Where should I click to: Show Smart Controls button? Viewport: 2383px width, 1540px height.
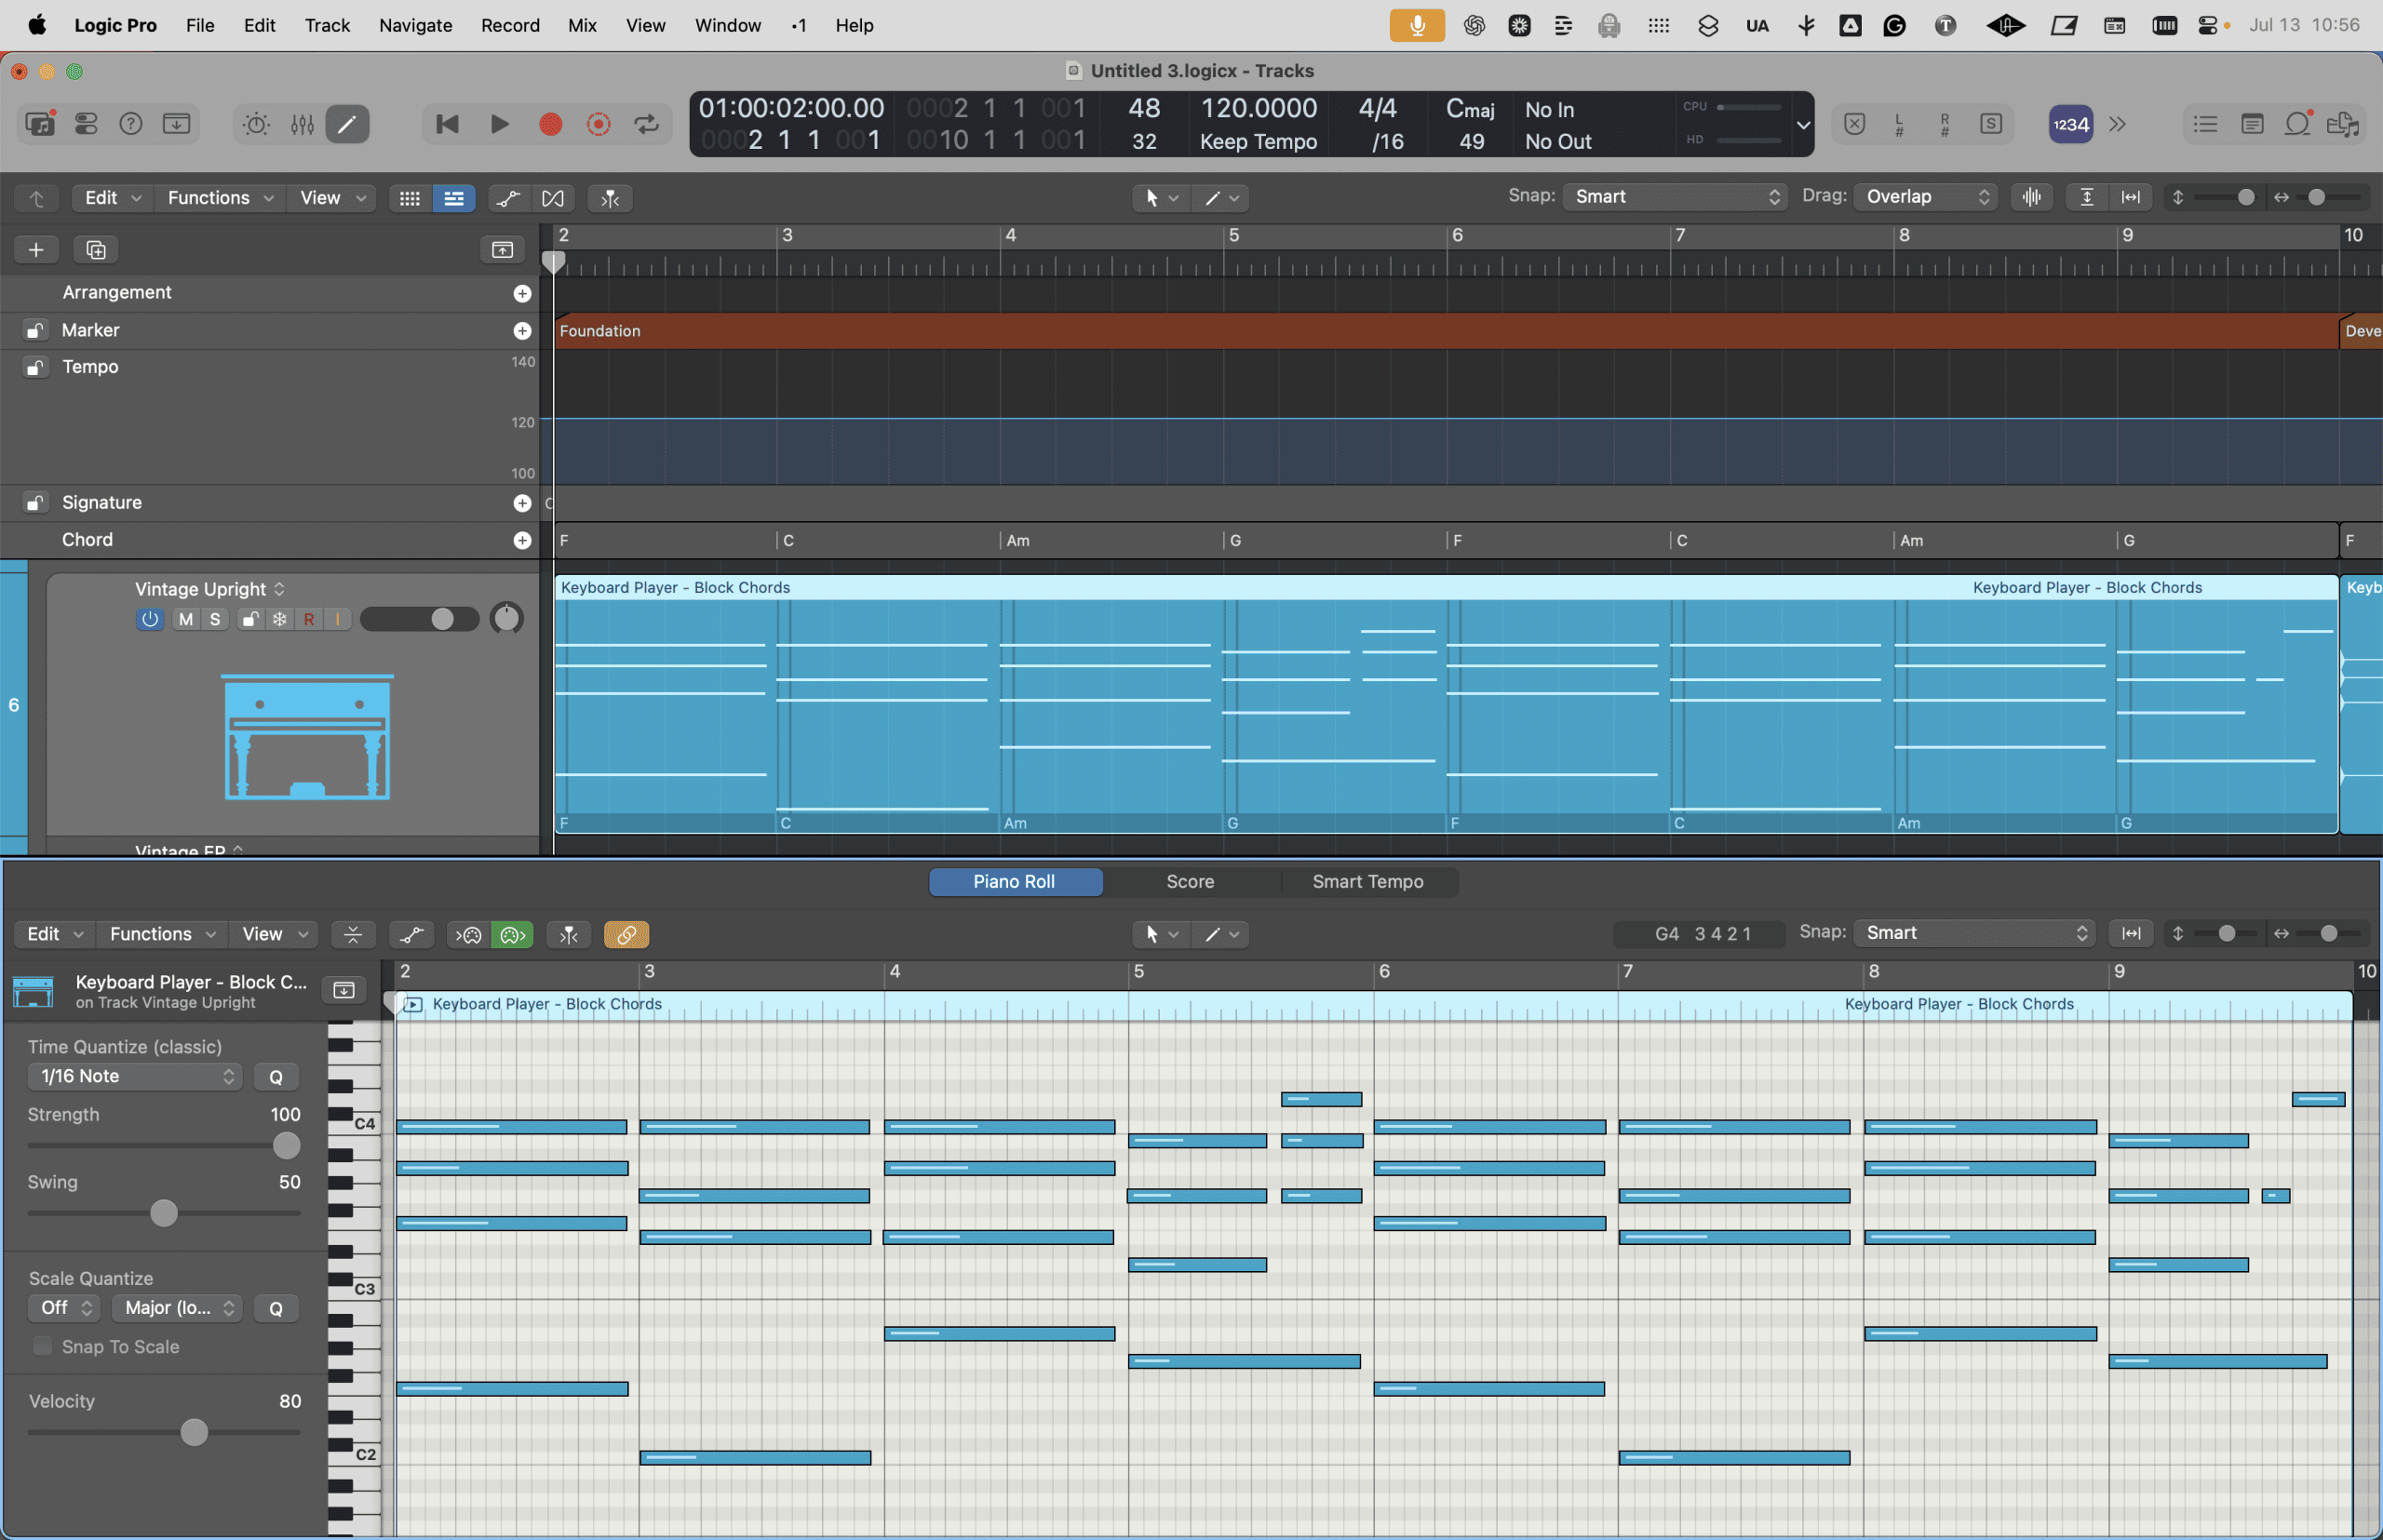tap(256, 124)
